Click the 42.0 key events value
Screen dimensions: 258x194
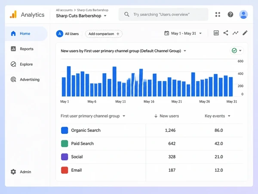click(x=219, y=144)
